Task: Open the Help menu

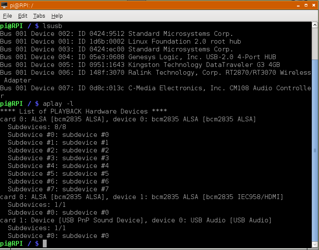Action: coord(57,16)
